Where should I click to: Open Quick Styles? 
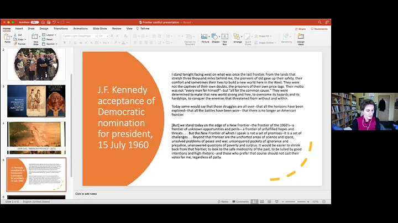tap(248, 39)
